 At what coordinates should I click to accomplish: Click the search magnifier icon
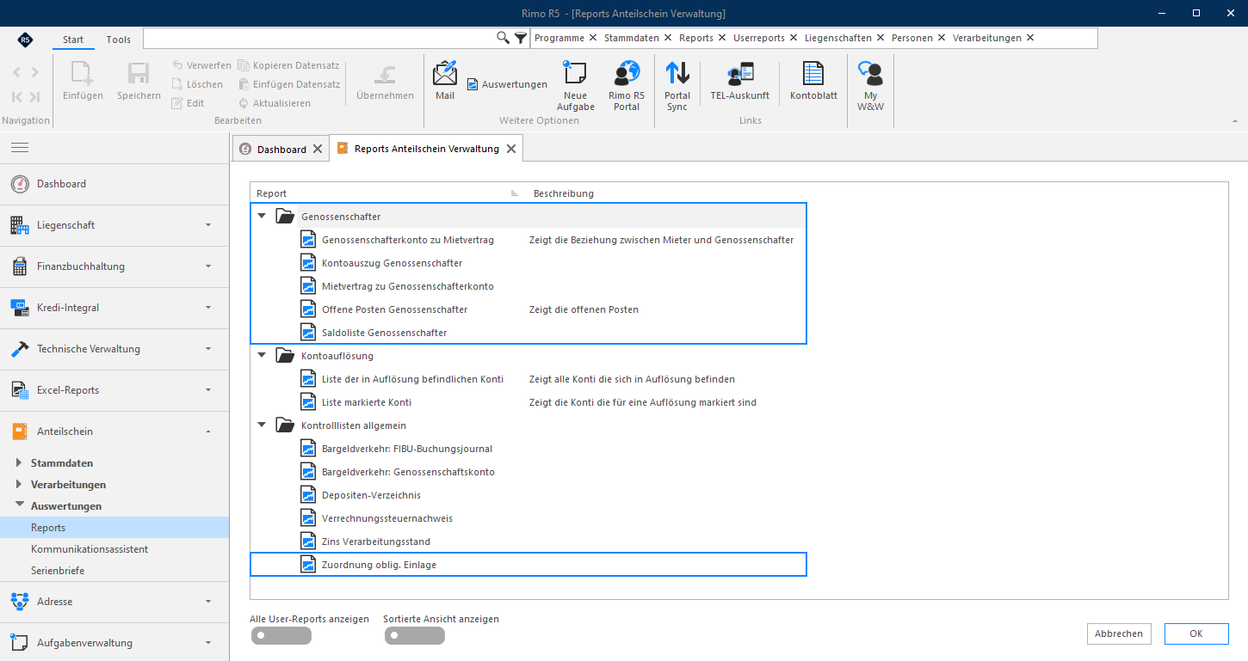click(x=504, y=38)
